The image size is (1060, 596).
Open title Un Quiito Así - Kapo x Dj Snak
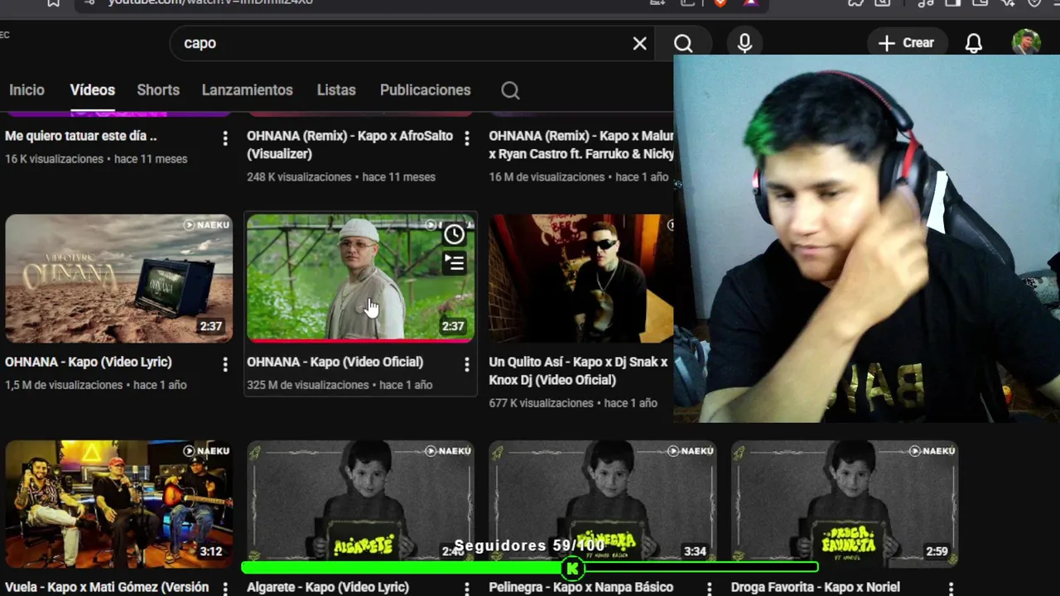[x=578, y=371]
